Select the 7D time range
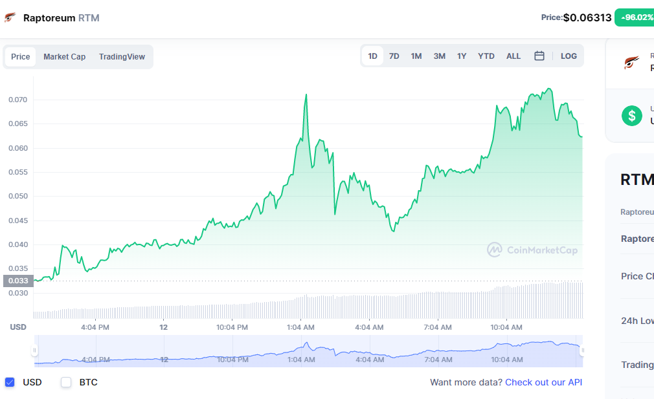The width and height of the screenshot is (654, 399). pyautogui.click(x=394, y=56)
